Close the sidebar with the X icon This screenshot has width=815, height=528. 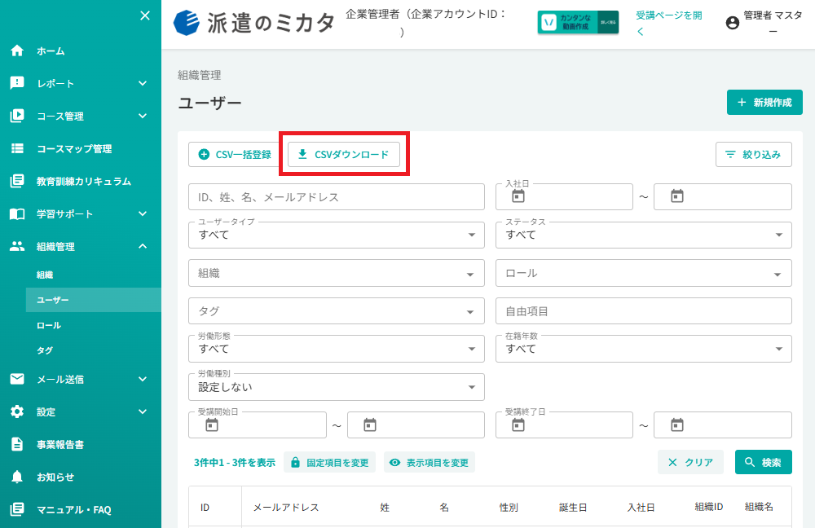(x=145, y=15)
